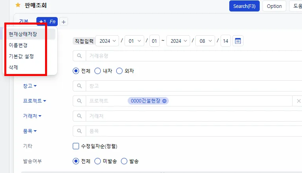Viewport: 302px width, 173px height.
Task: Choose 현재상태저장 from the context menu
Action: click(23, 34)
